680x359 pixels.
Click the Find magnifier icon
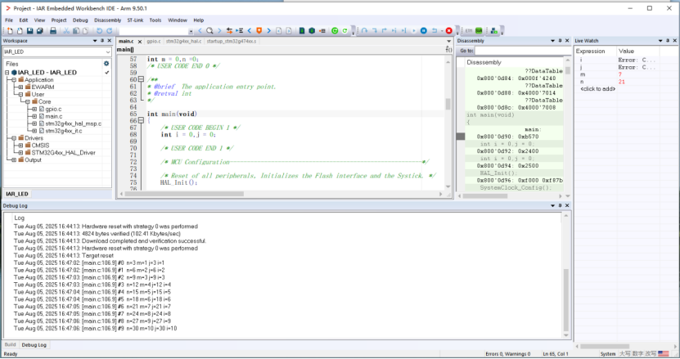click(x=209, y=31)
